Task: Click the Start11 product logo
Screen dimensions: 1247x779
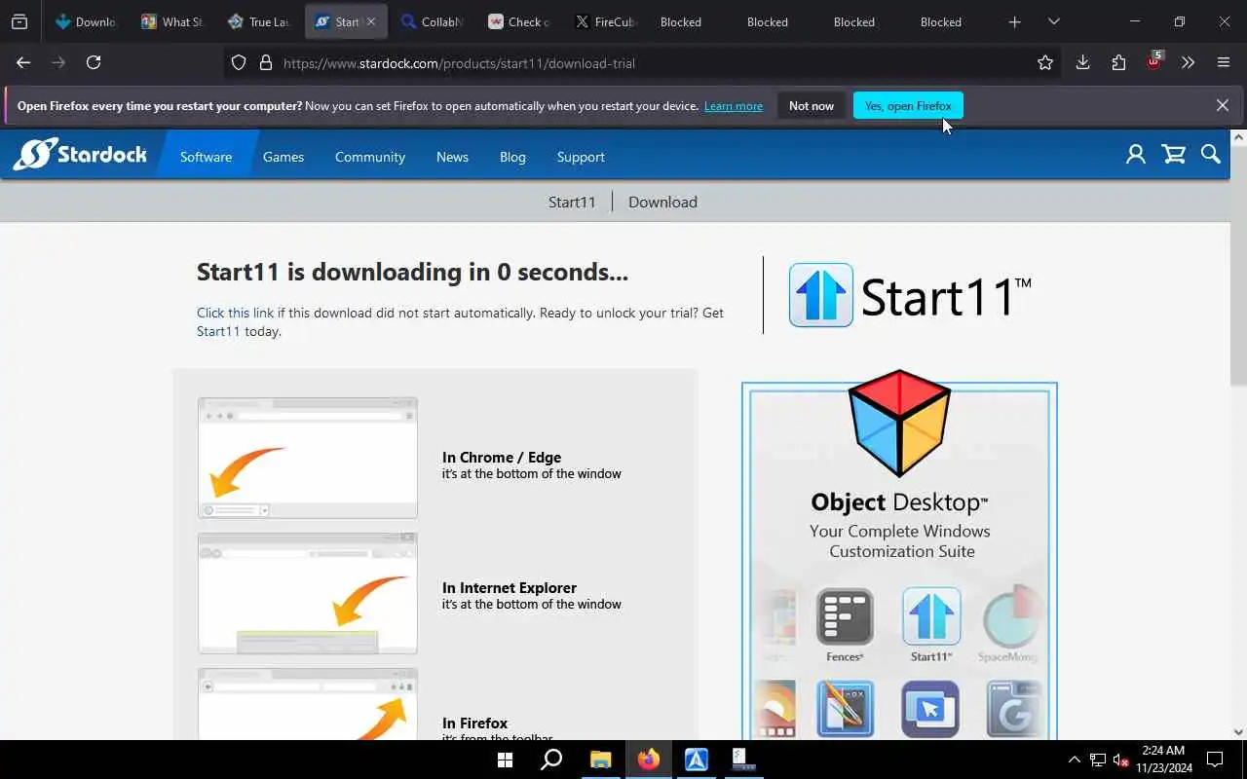Action: coord(910,295)
